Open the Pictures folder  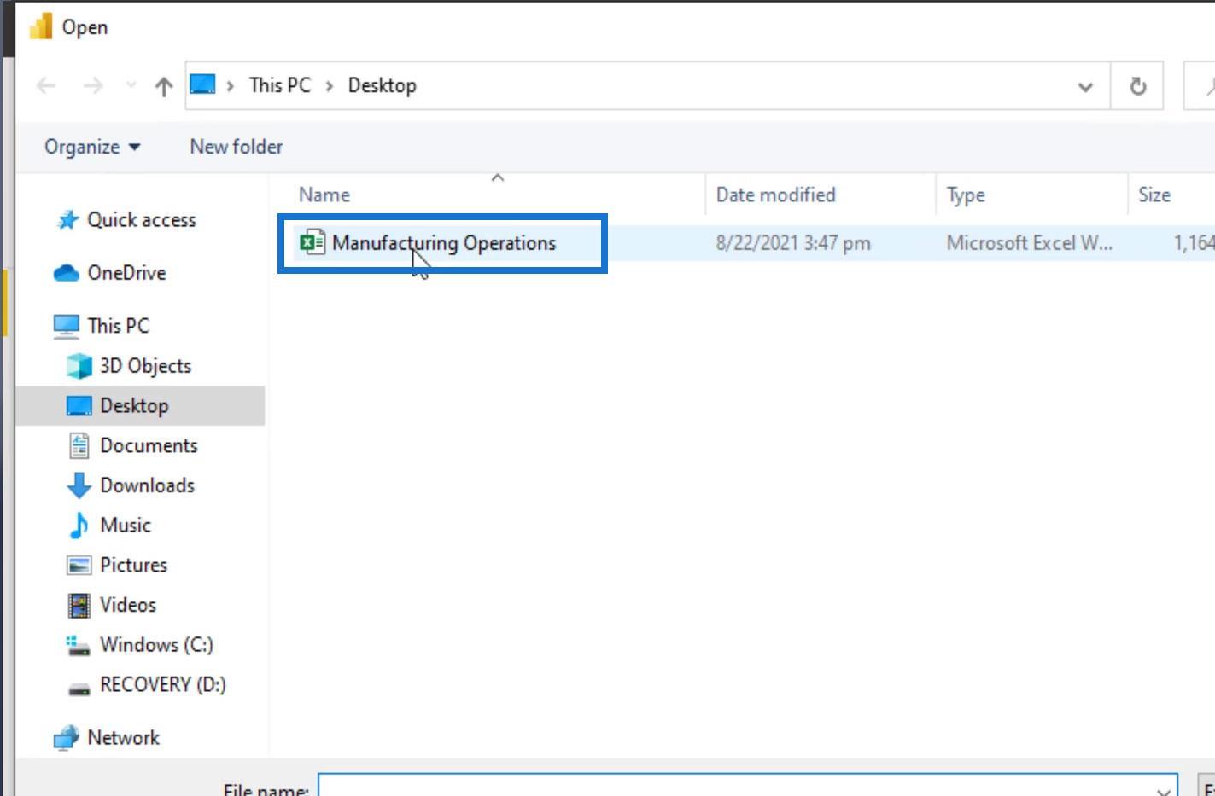pos(133,565)
